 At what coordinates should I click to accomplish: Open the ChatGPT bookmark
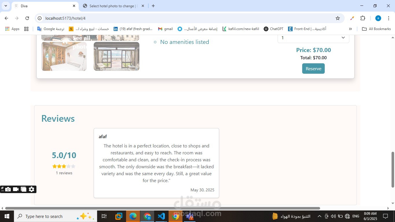274,29
